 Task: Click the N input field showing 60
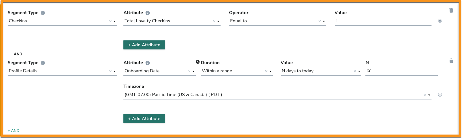(x=401, y=71)
